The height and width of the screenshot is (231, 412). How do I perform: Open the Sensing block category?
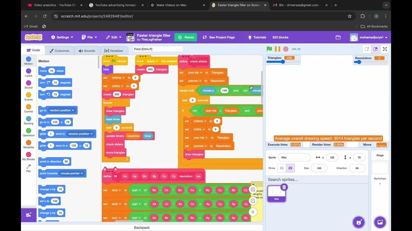click(x=28, y=120)
